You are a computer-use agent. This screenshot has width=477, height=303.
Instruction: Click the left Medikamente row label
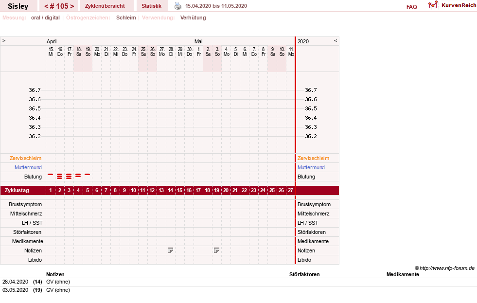[x=28, y=241]
